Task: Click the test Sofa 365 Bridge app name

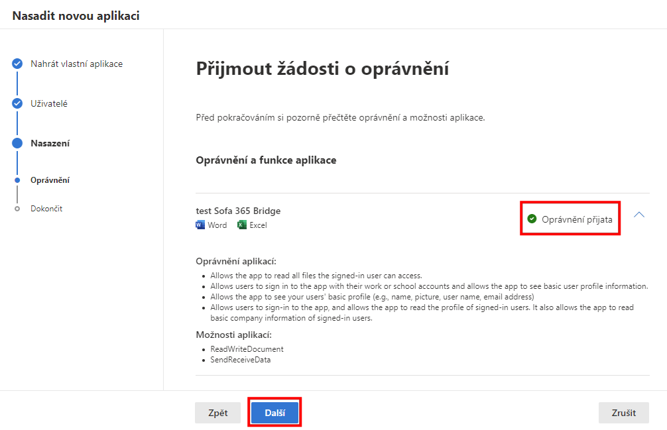Action: point(238,211)
